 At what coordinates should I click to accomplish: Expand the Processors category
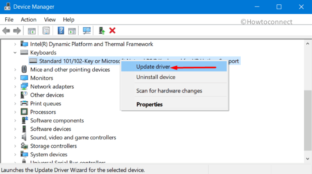coord(16,112)
